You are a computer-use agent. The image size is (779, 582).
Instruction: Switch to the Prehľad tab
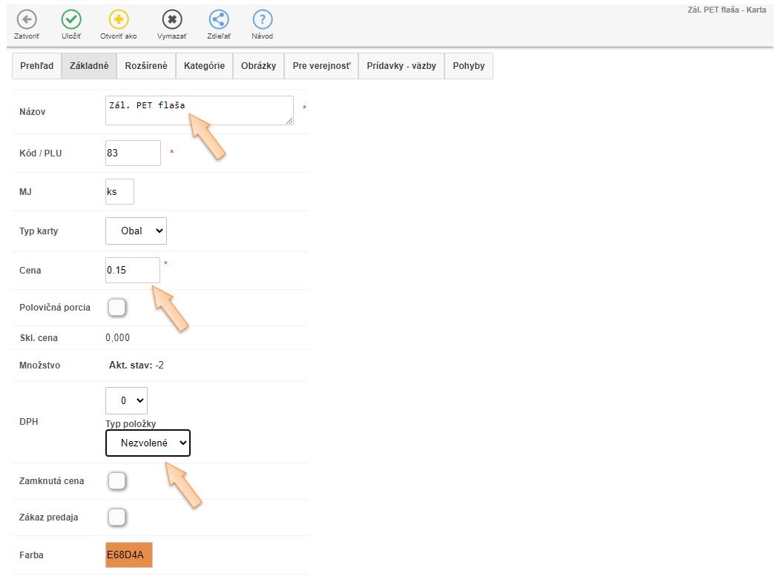tap(36, 66)
